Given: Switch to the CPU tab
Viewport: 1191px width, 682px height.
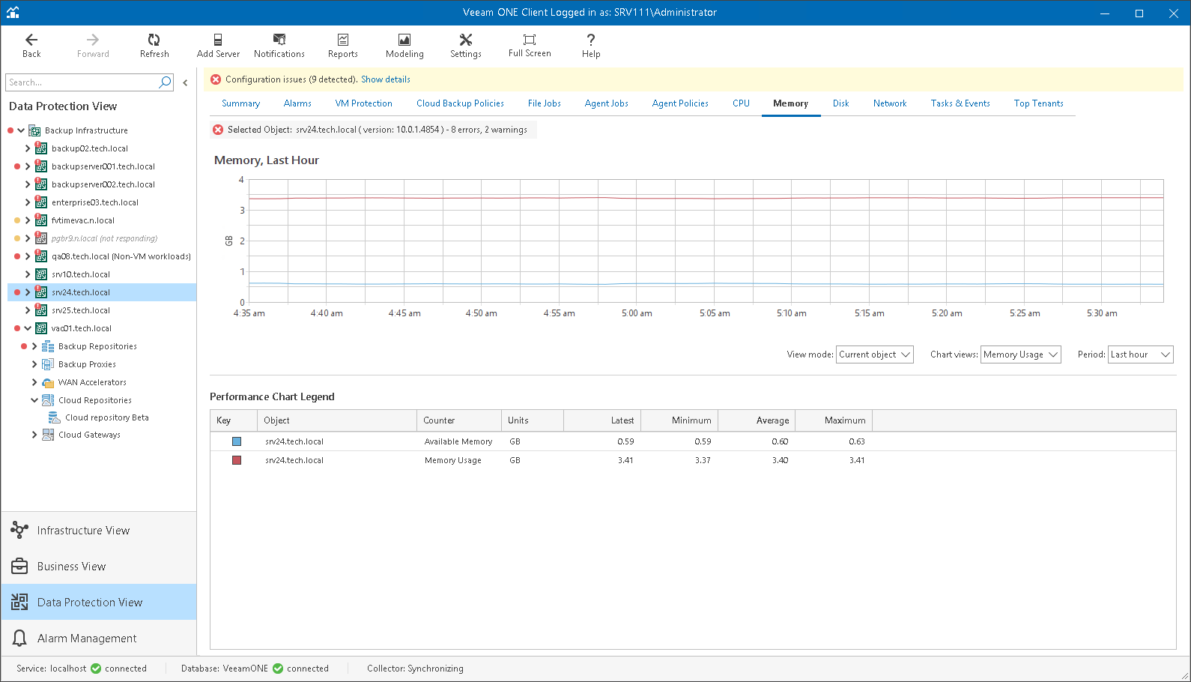Looking at the screenshot, I should [x=741, y=103].
